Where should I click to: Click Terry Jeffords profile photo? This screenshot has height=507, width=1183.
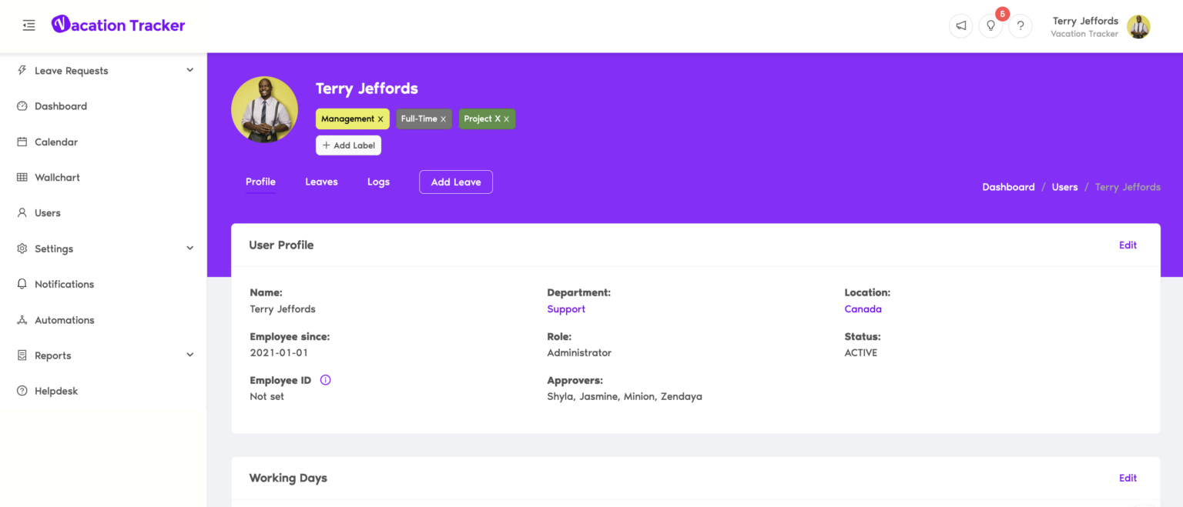pos(264,109)
